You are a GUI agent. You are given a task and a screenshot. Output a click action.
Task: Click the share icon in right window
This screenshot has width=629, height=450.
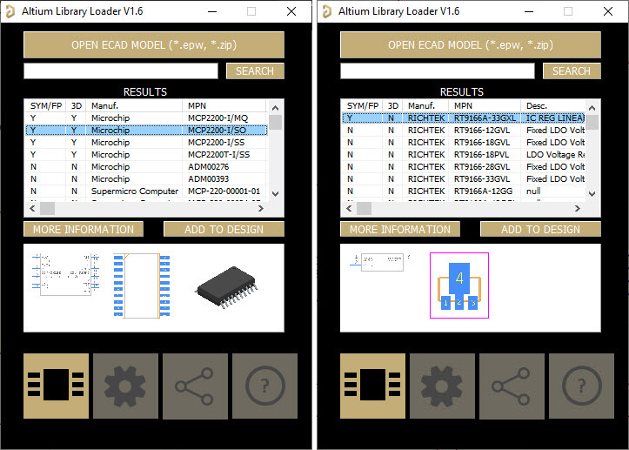click(512, 386)
